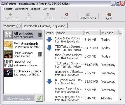Click the episode list scroll up arrow
Image resolution: width=126 pixels, height=105 pixels.
[x=120, y=32]
